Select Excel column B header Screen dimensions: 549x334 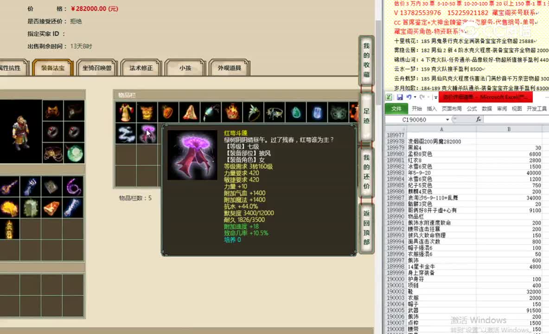(x=509, y=129)
